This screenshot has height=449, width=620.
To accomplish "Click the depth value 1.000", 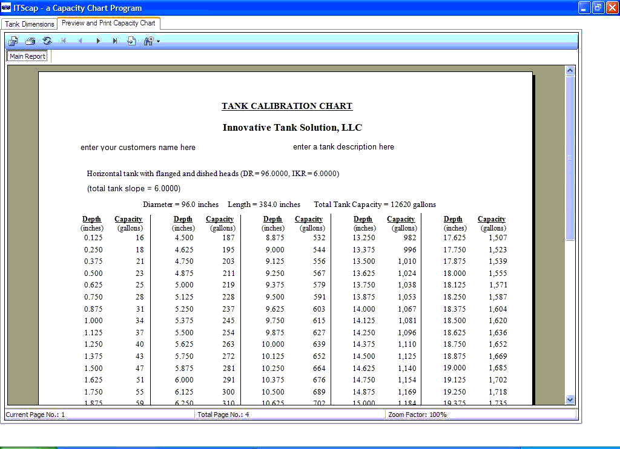I will click(93, 321).
